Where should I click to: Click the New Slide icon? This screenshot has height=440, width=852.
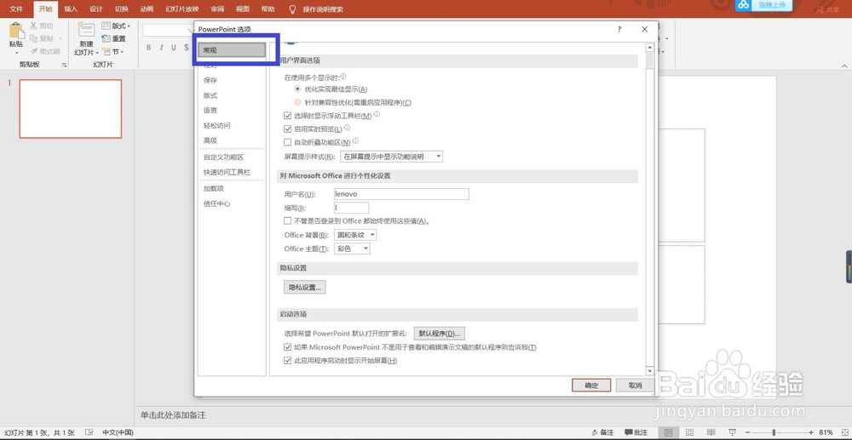[86, 31]
